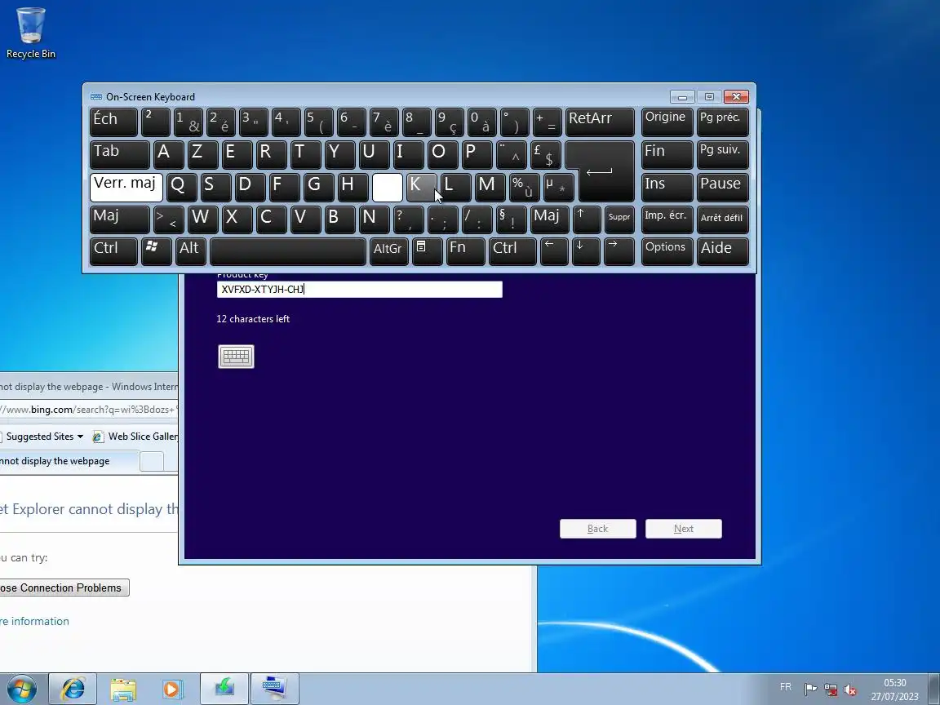
Task: Click the Suppr delete key
Action: click(x=619, y=219)
